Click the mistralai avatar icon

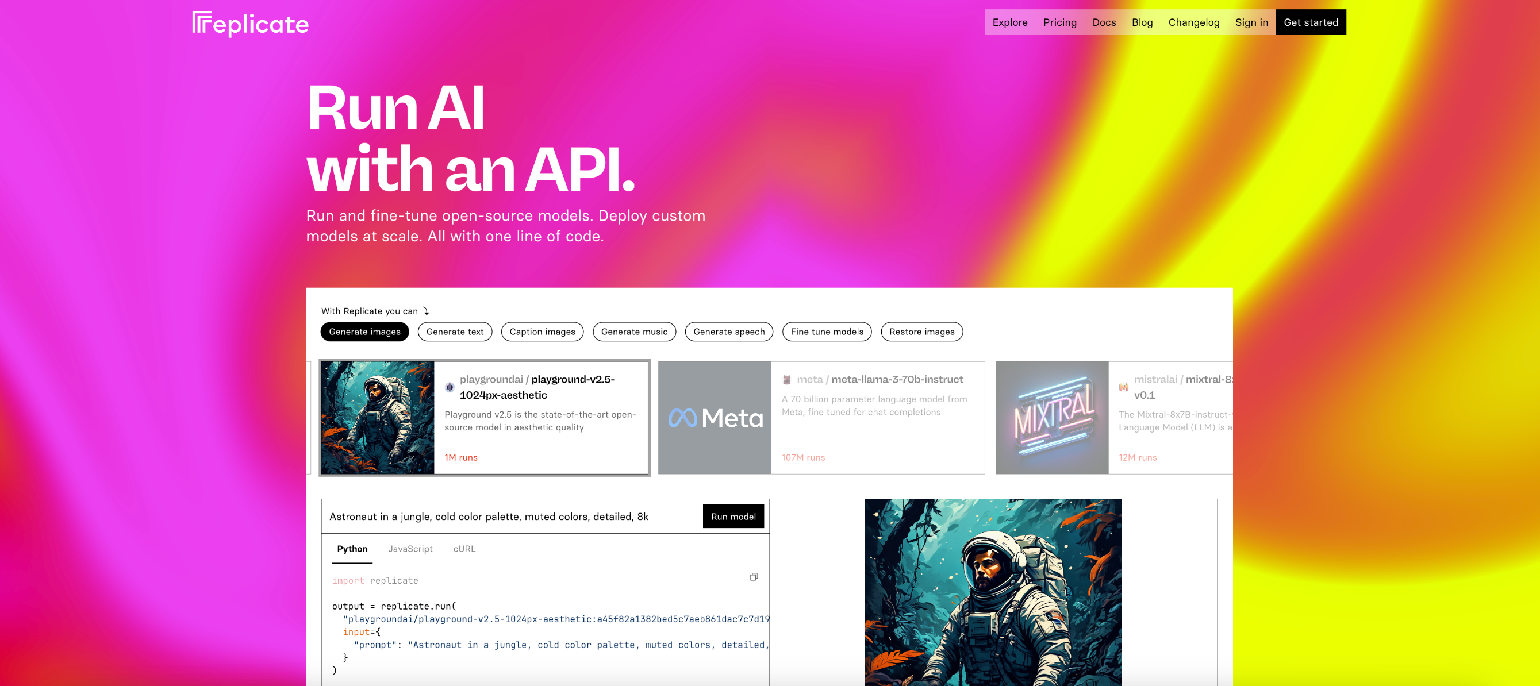pos(1124,387)
